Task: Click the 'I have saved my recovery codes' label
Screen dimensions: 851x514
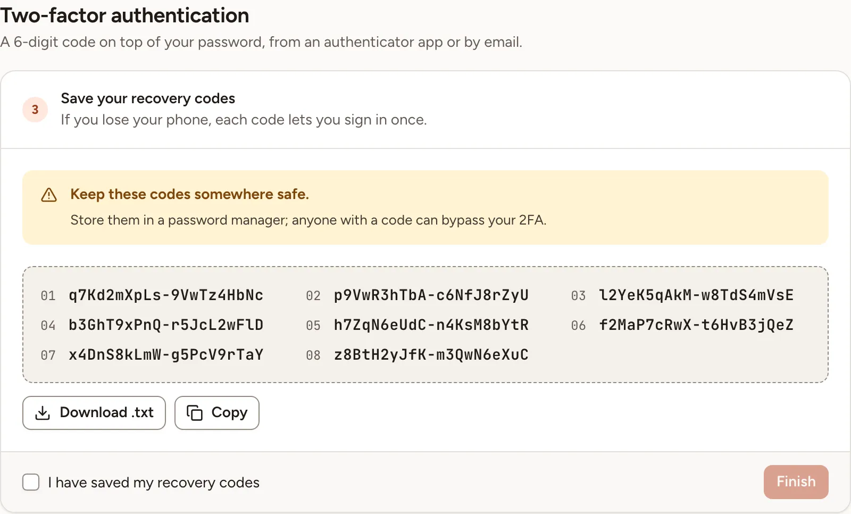Action: coord(154,483)
